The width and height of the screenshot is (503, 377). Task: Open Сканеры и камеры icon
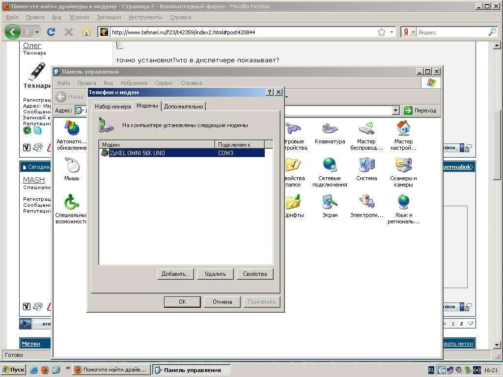pyautogui.click(x=403, y=168)
